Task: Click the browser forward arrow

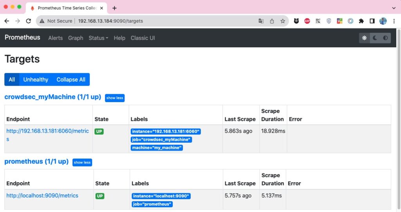Action: click(x=18, y=21)
